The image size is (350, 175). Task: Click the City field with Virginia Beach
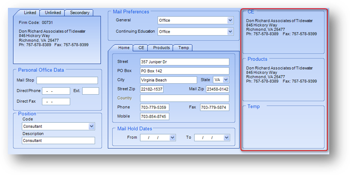(169, 80)
